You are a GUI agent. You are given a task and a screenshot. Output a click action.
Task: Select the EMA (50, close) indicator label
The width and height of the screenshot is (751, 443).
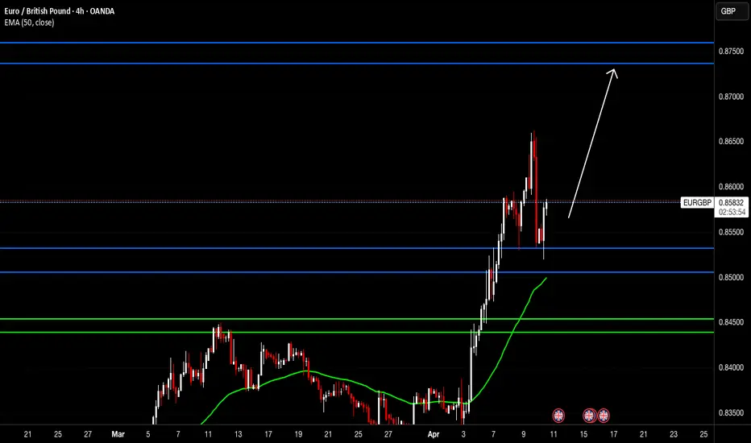tap(29, 23)
